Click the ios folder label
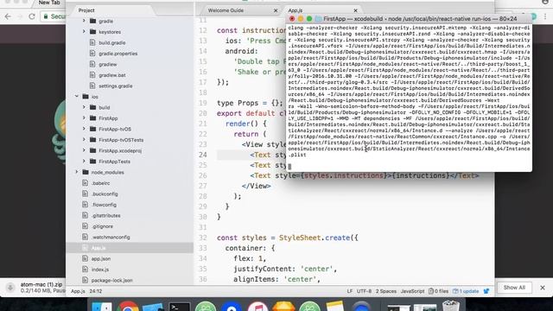The image size is (553, 311). 94,97
